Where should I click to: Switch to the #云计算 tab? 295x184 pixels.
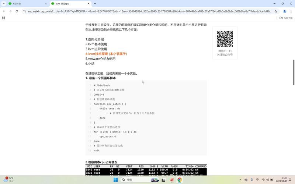tap(28, 4)
